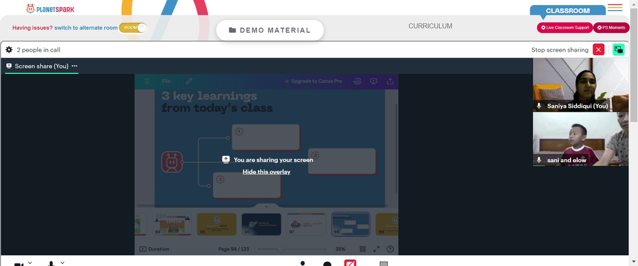This screenshot has width=638, height=266.
Task: Click key learning box number 2
Action: point(342,161)
